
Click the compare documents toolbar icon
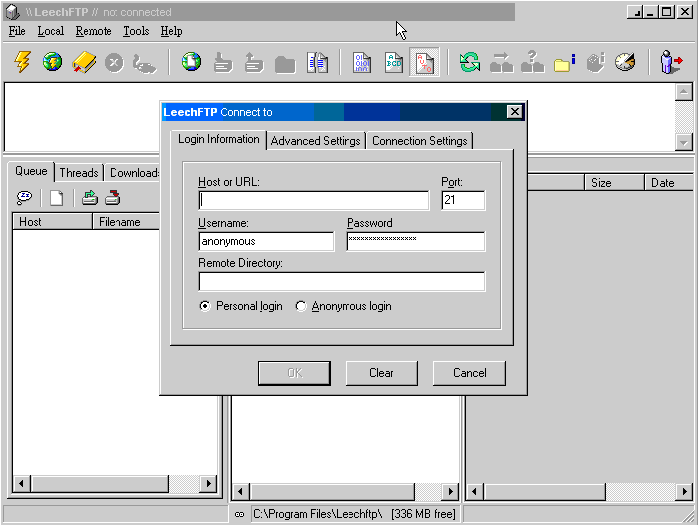coord(317,62)
